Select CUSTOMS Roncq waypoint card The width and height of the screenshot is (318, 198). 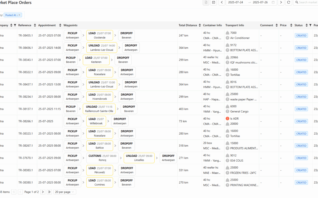click(x=102, y=158)
